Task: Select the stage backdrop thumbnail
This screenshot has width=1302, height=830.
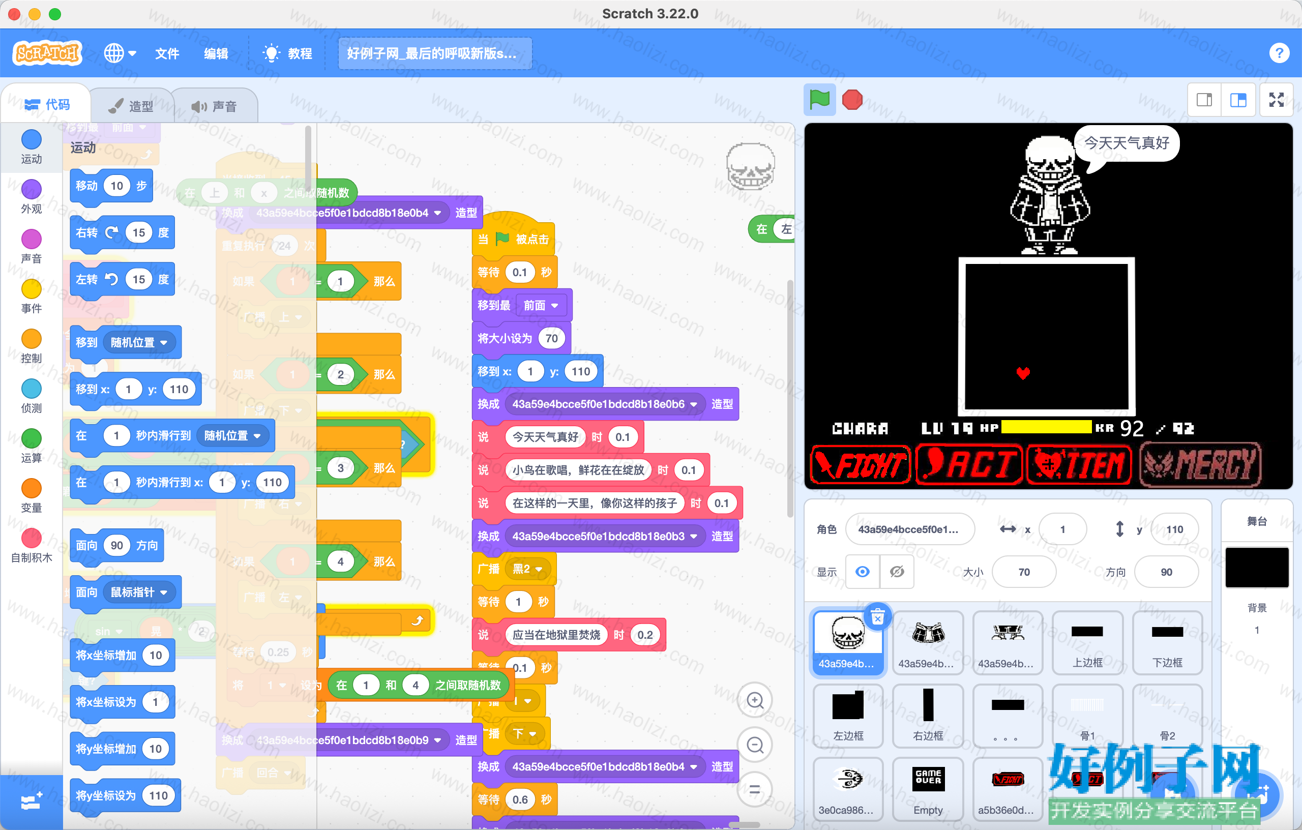Action: 1257,567
